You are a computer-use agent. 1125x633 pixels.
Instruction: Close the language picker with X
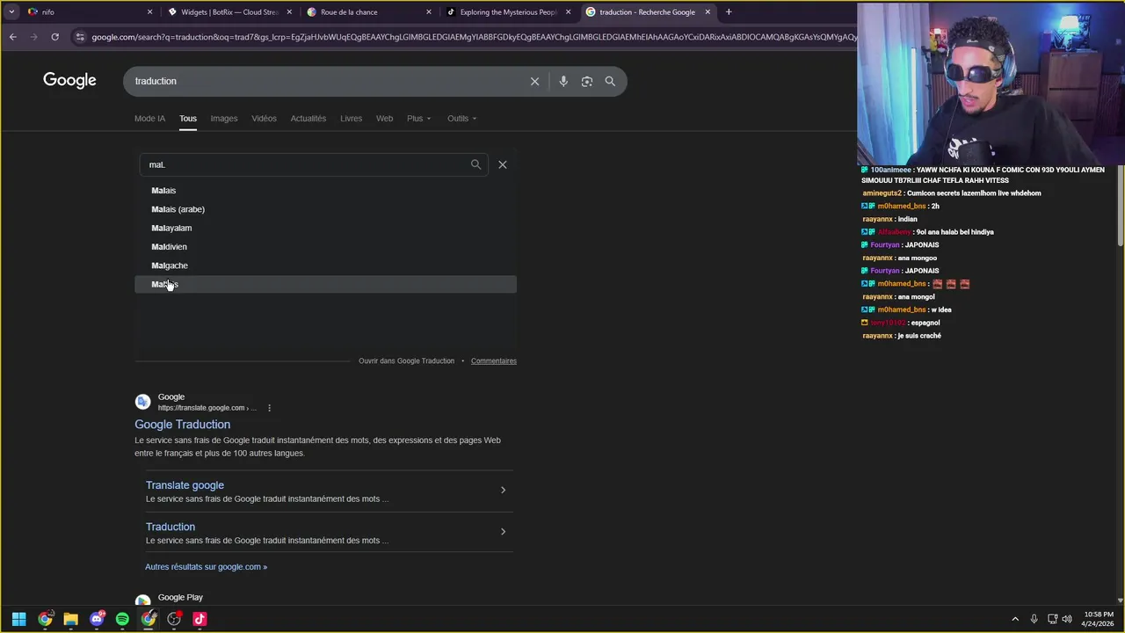click(503, 164)
